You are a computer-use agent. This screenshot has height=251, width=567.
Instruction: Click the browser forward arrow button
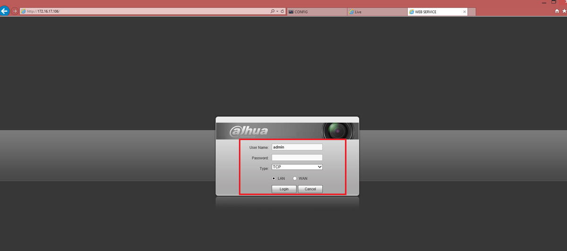[x=15, y=11]
